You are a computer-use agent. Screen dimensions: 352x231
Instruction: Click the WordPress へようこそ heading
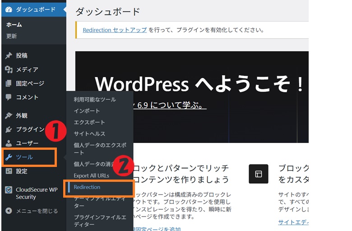click(199, 84)
